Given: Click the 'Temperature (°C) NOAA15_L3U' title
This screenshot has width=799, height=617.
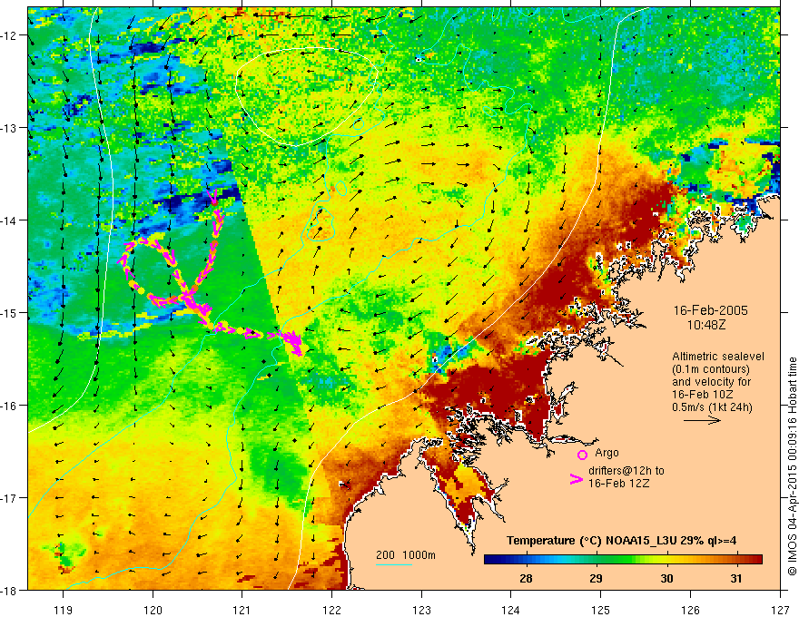Looking at the screenshot, I should pos(591,541).
